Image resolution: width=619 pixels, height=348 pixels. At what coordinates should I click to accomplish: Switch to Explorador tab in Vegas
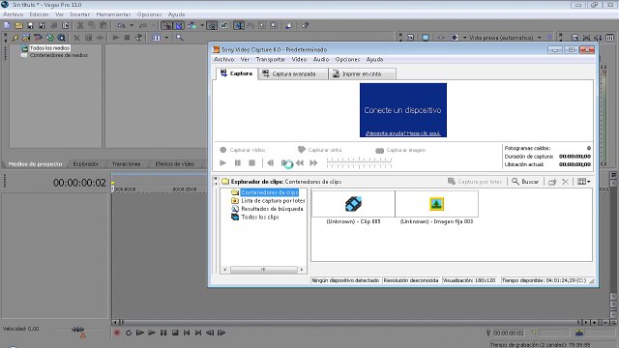pyautogui.click(x=86, y=163)
